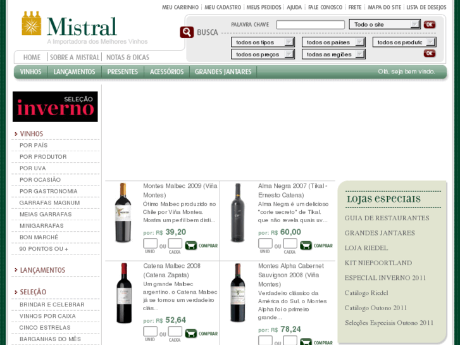Screen dimensions: 460x345
Task: Open Guia de Restaurantes in Lojas Especiais
Action: point(387,218)
